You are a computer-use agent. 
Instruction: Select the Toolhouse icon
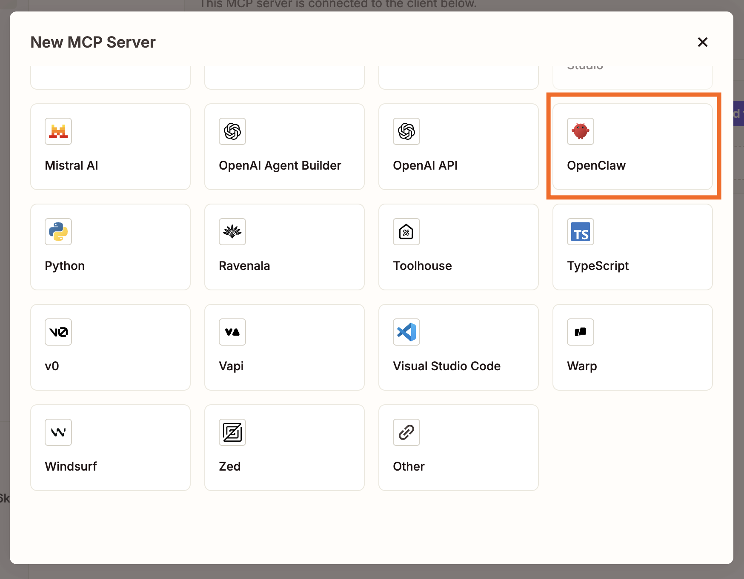click(x=406, y=232)
